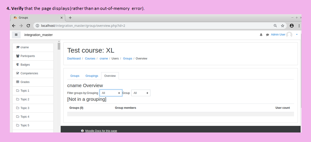Open the messages speech bubble icon
Viewport: 311px width, 142px height.
pos(267,35)
